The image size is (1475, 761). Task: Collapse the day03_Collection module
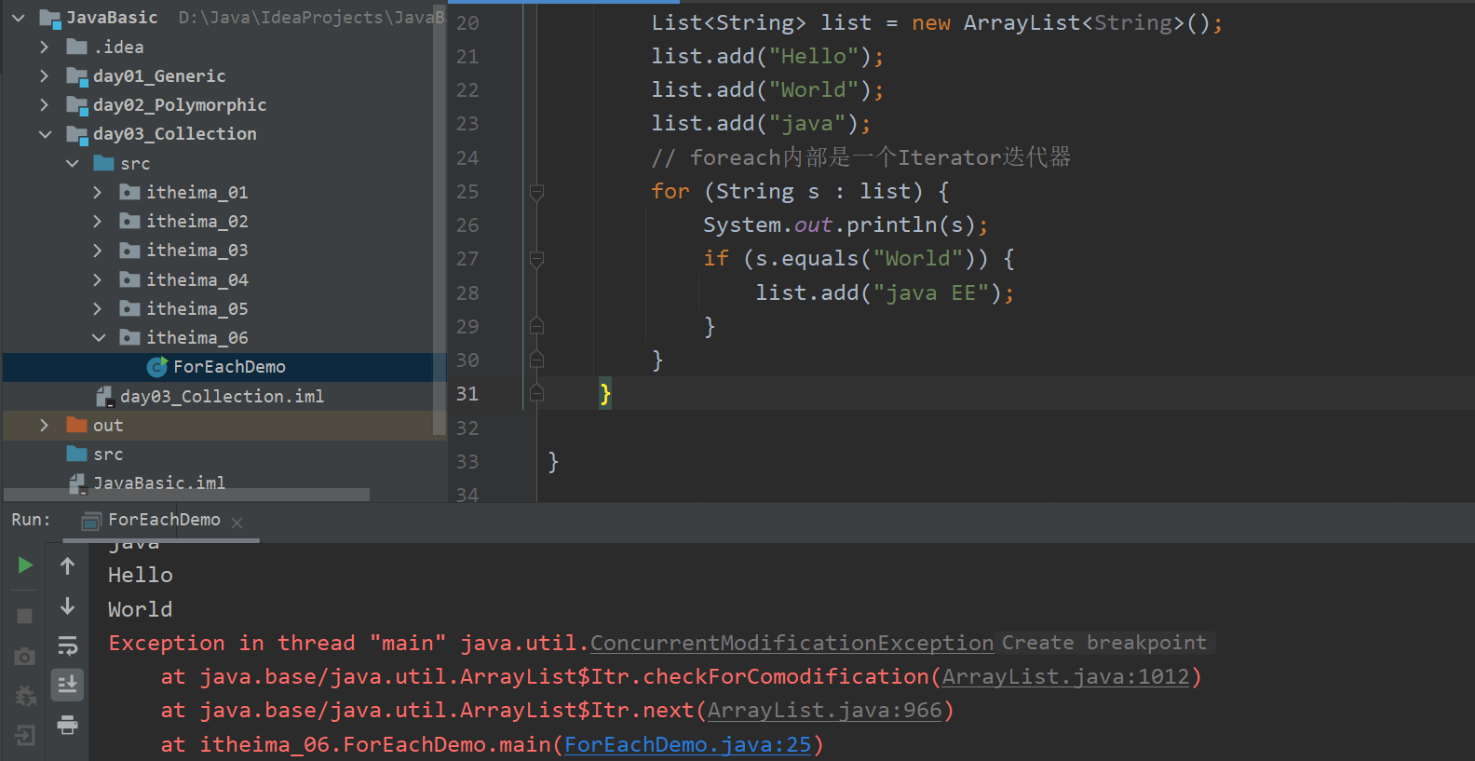[45, 134]
